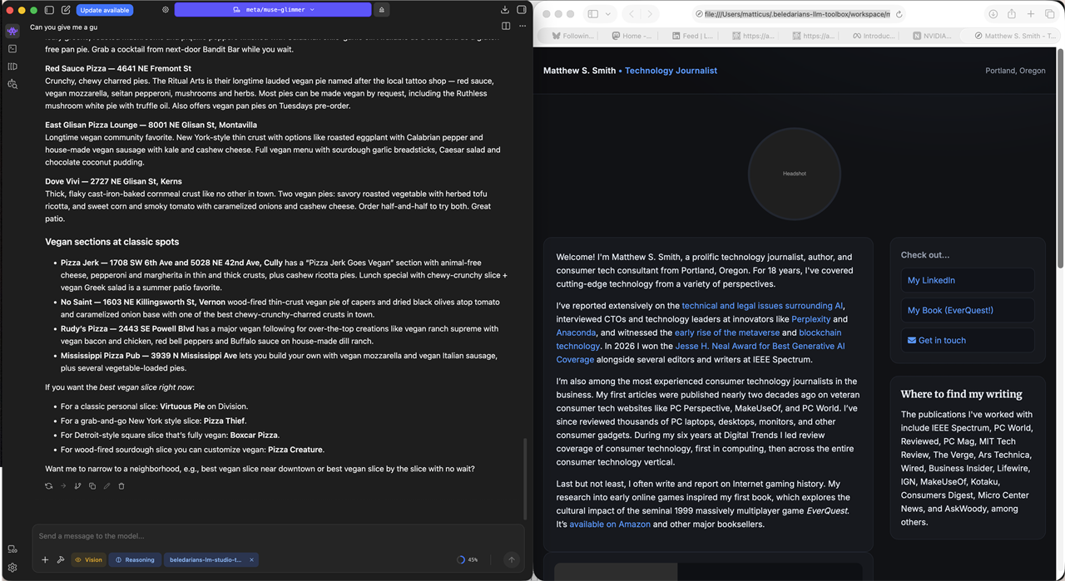
Task: Split the chat view
Action: [x=506, y=27]
